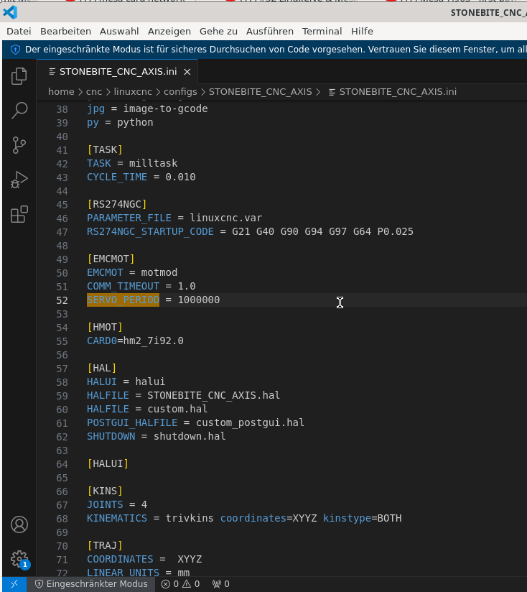Screen dimensions: 527x592
Task: Click 'image-to-gcode' value on line 38
Action: pyautogui.click(x=165, y=108)
